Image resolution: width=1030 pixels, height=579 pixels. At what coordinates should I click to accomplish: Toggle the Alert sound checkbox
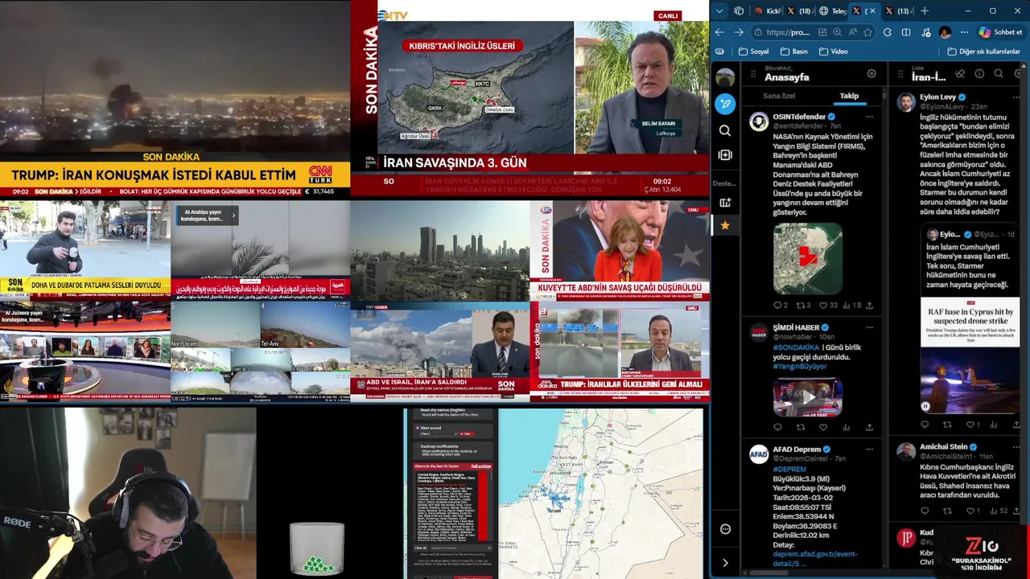tap(417, 428)
